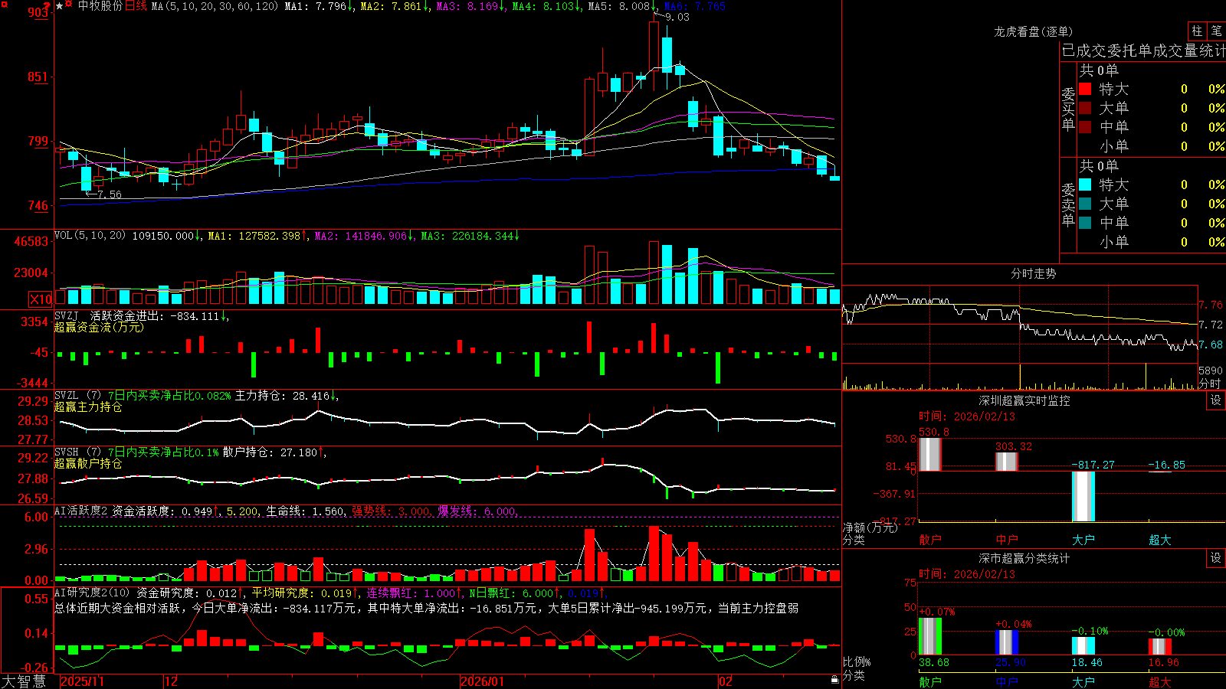The image size is (1226, 689).
Task: Click the AI活跃度2 indicator name
Action: (x=81, y=511)
